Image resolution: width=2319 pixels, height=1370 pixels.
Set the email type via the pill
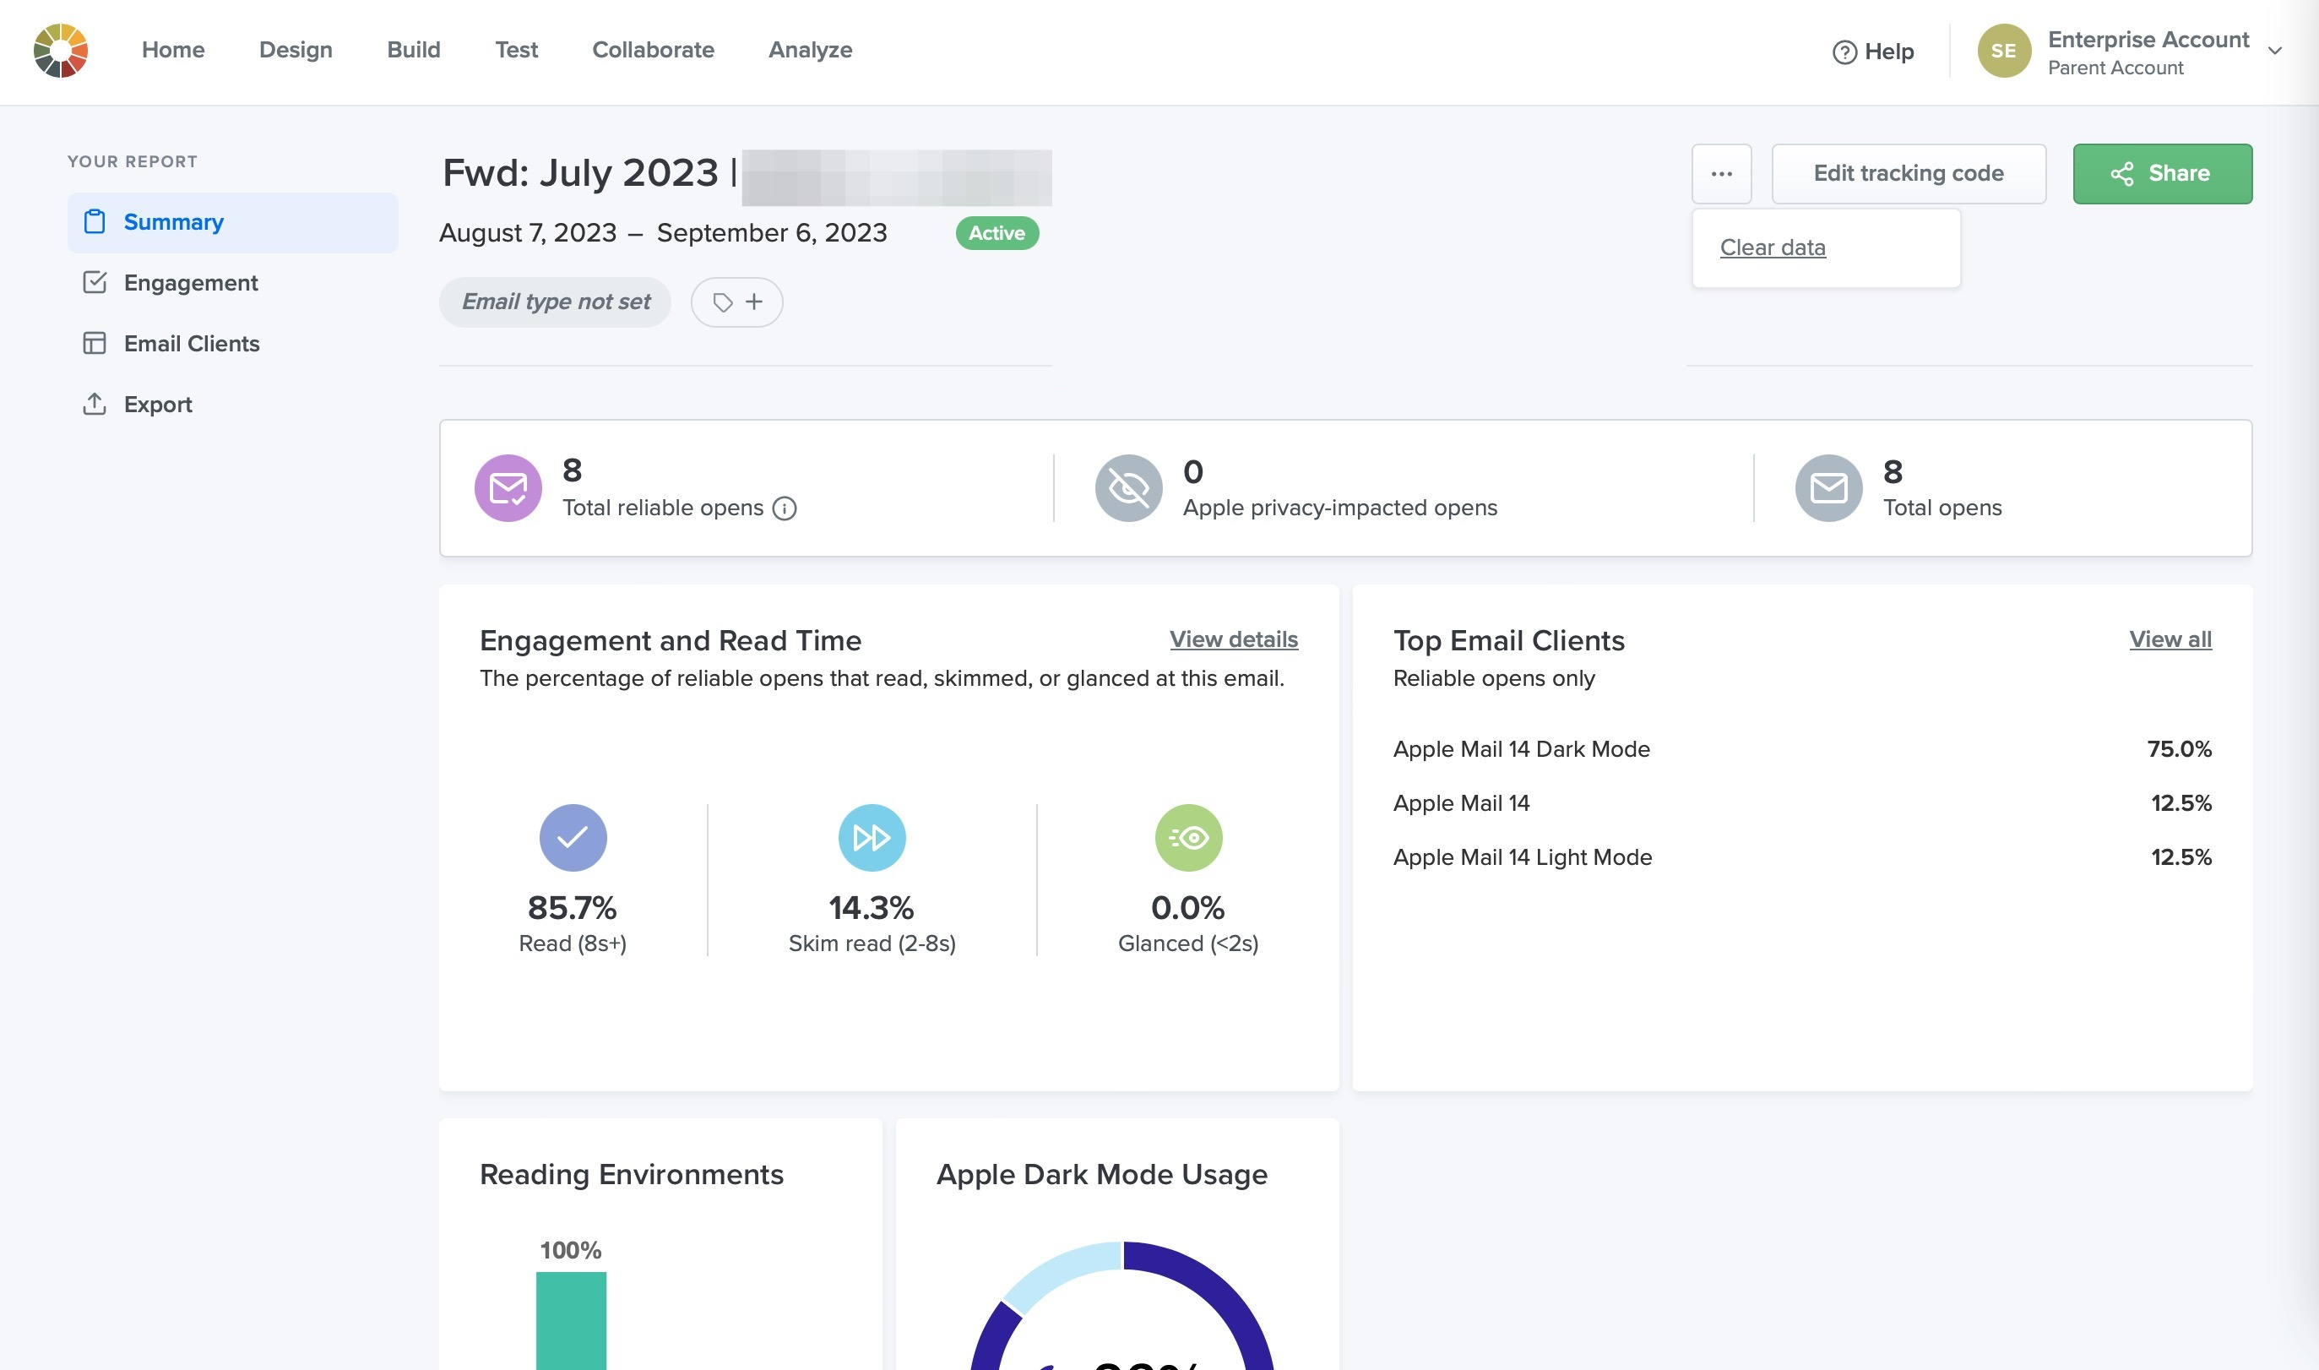(555, 302)
